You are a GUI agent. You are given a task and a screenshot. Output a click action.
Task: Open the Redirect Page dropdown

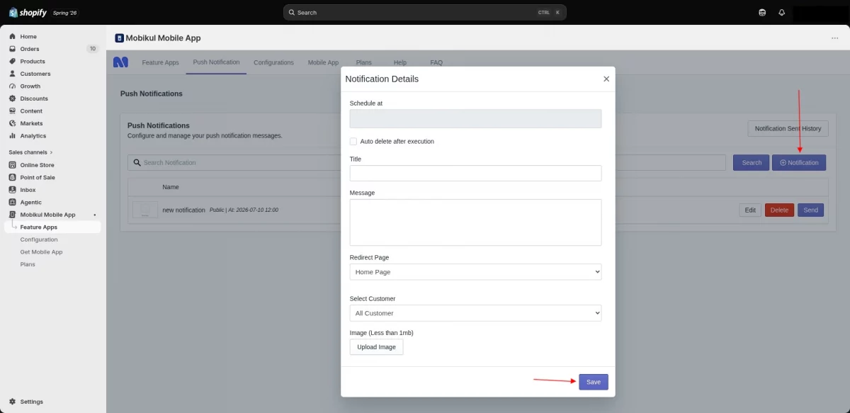point(475,272)
